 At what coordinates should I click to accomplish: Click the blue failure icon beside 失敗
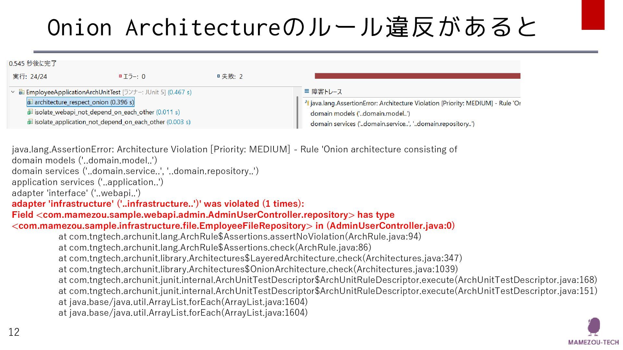click(x=218, y=76)
